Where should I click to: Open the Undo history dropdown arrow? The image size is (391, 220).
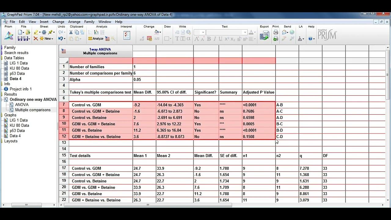[65, 39]
